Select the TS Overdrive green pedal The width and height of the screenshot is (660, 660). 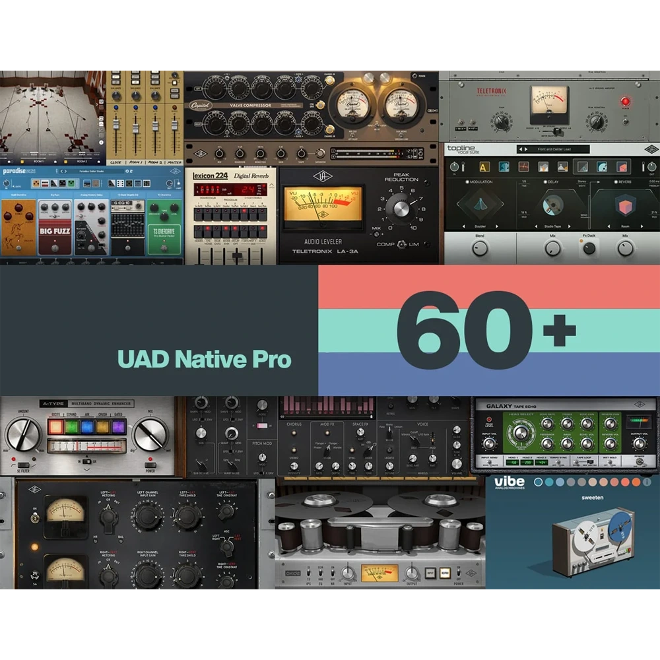pos(164,227)
